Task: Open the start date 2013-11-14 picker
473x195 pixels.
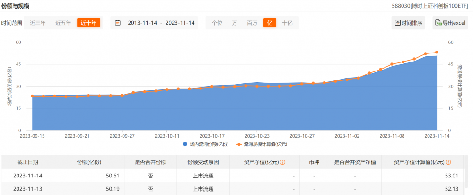Action: coord(142,23)
